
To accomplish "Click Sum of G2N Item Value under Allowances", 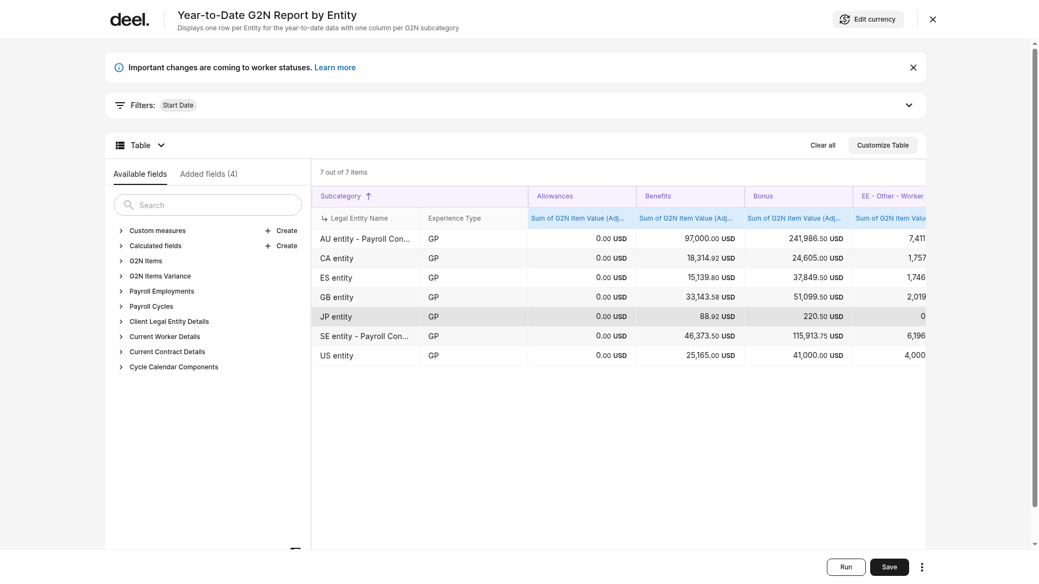I will pyautogui.click(x=582, y=218).
